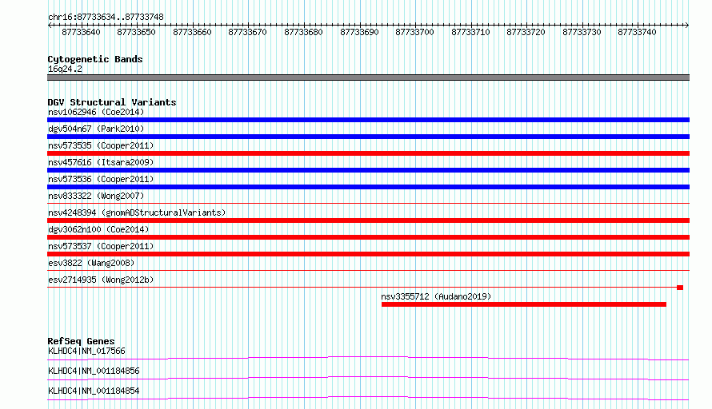This screenshot has height=409, width=712.
Task: Open variant nsv1062946 (Coe2014) label
Action: point(96,112)
